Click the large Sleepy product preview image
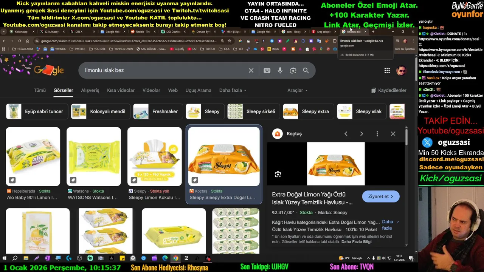This screenshot has width=484, height=272. click(336, 164)
